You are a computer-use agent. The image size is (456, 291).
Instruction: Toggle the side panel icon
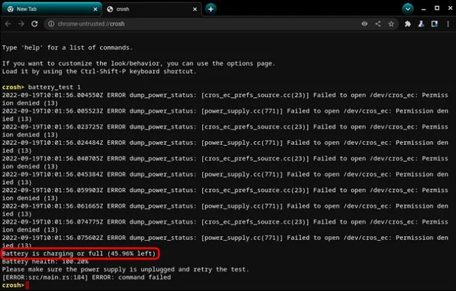tap(434, 24)
